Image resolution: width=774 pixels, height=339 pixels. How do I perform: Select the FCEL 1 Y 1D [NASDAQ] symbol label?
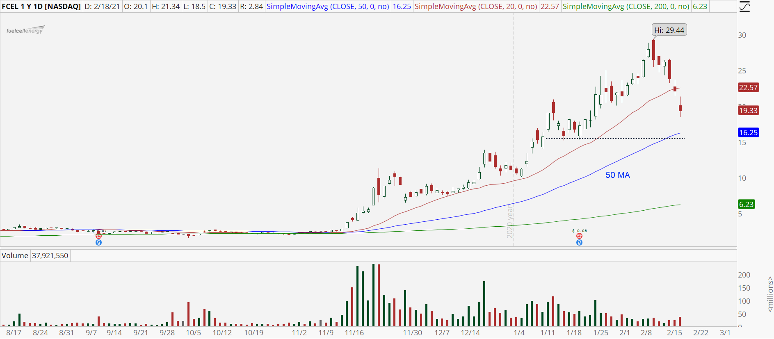[41, 7]
